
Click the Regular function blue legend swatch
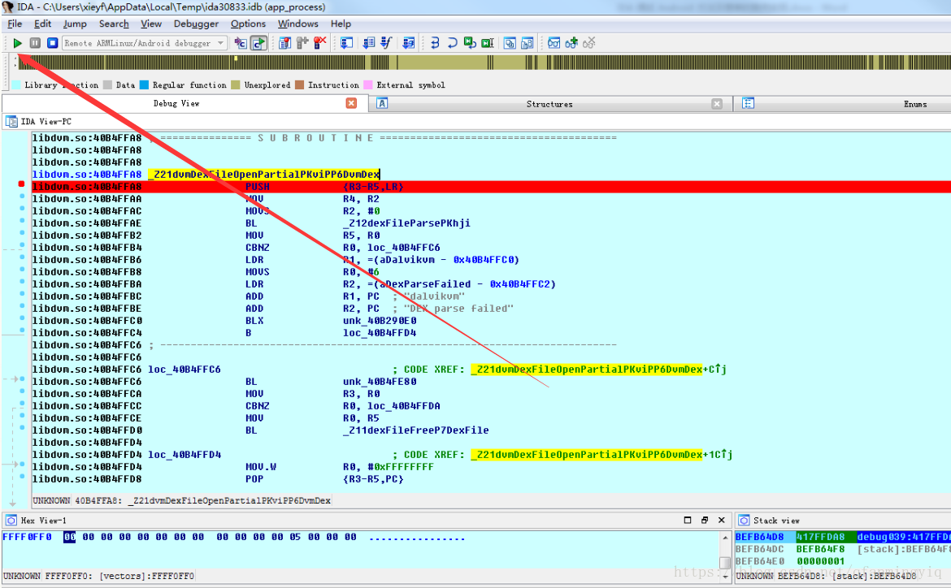145,84
